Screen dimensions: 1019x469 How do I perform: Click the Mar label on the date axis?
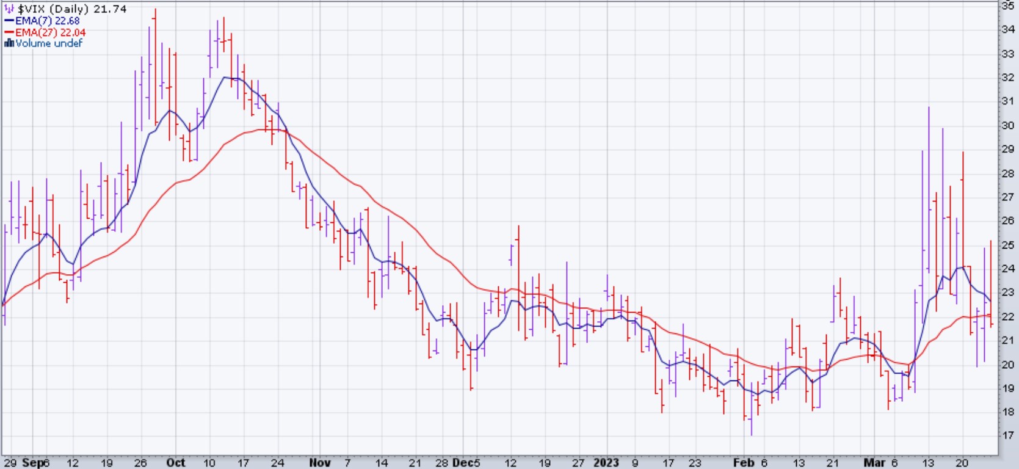(x=874, y=462)
